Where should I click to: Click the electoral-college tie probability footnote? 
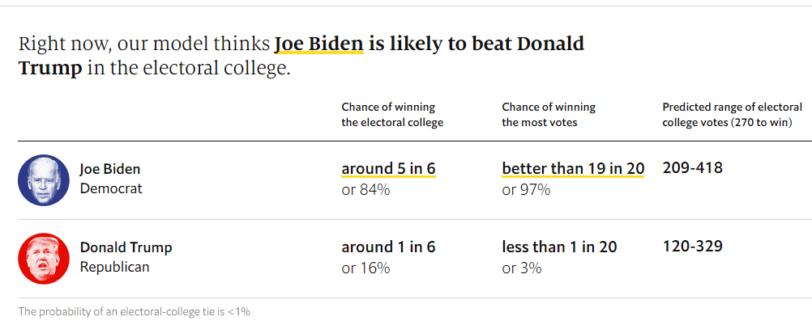click(135, 311)
